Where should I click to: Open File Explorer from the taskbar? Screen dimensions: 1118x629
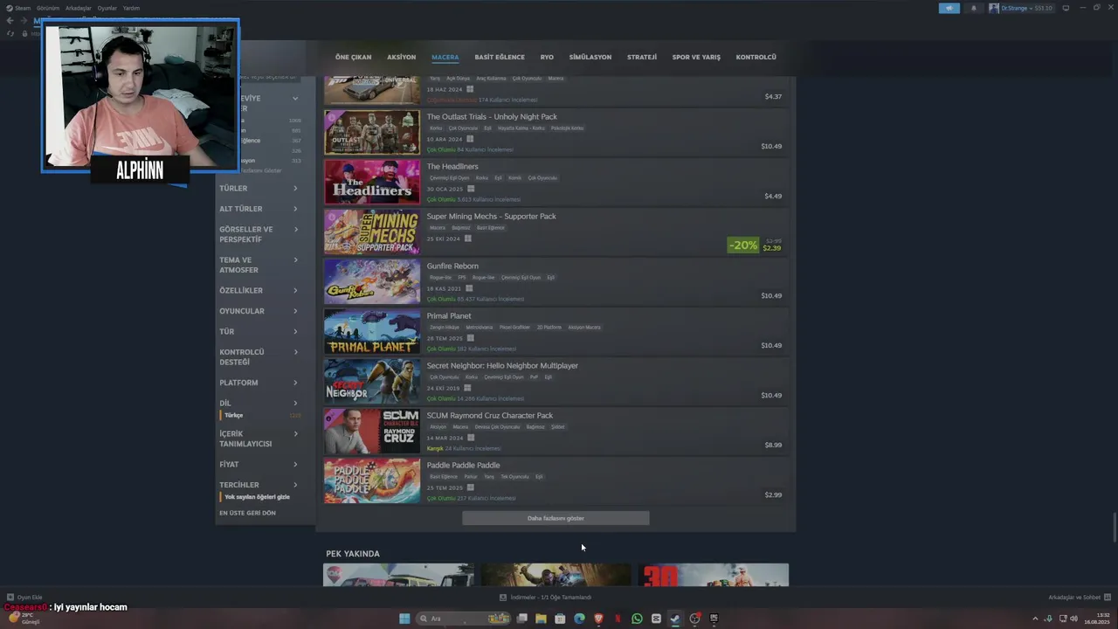[541, 619]
